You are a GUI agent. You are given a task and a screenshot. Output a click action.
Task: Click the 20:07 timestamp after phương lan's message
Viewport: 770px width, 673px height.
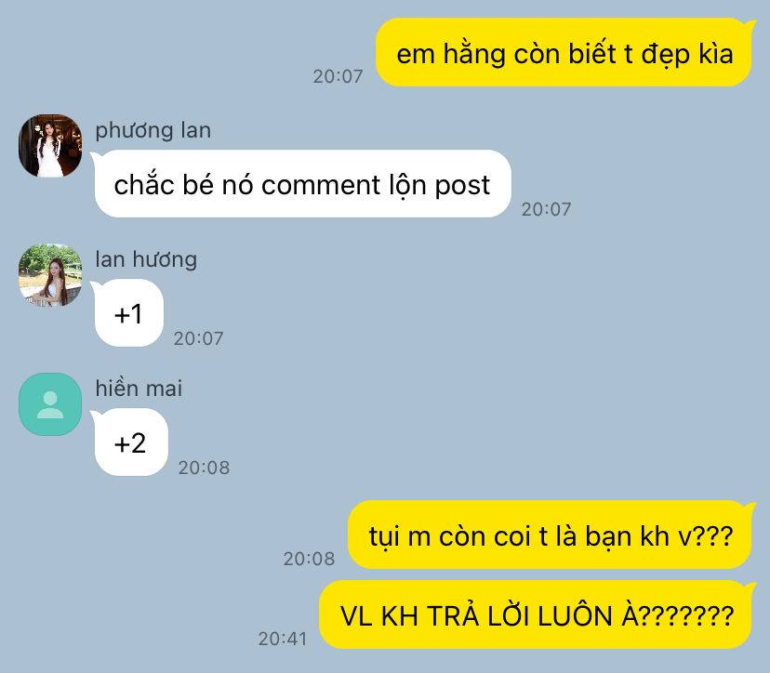click(x=546, y=209)
